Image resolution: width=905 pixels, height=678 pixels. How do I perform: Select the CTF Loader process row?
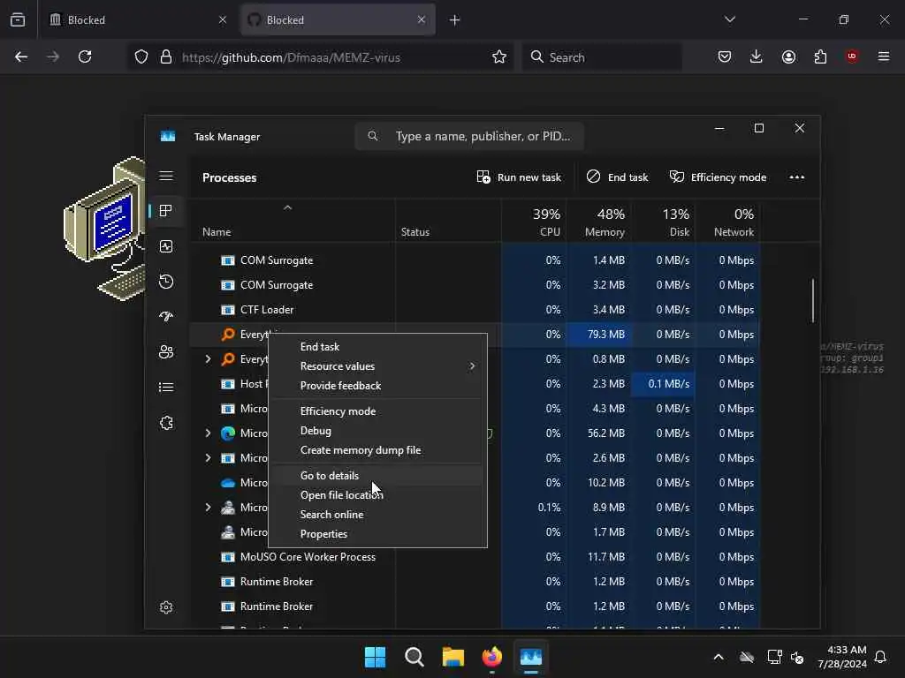[475, 310]
